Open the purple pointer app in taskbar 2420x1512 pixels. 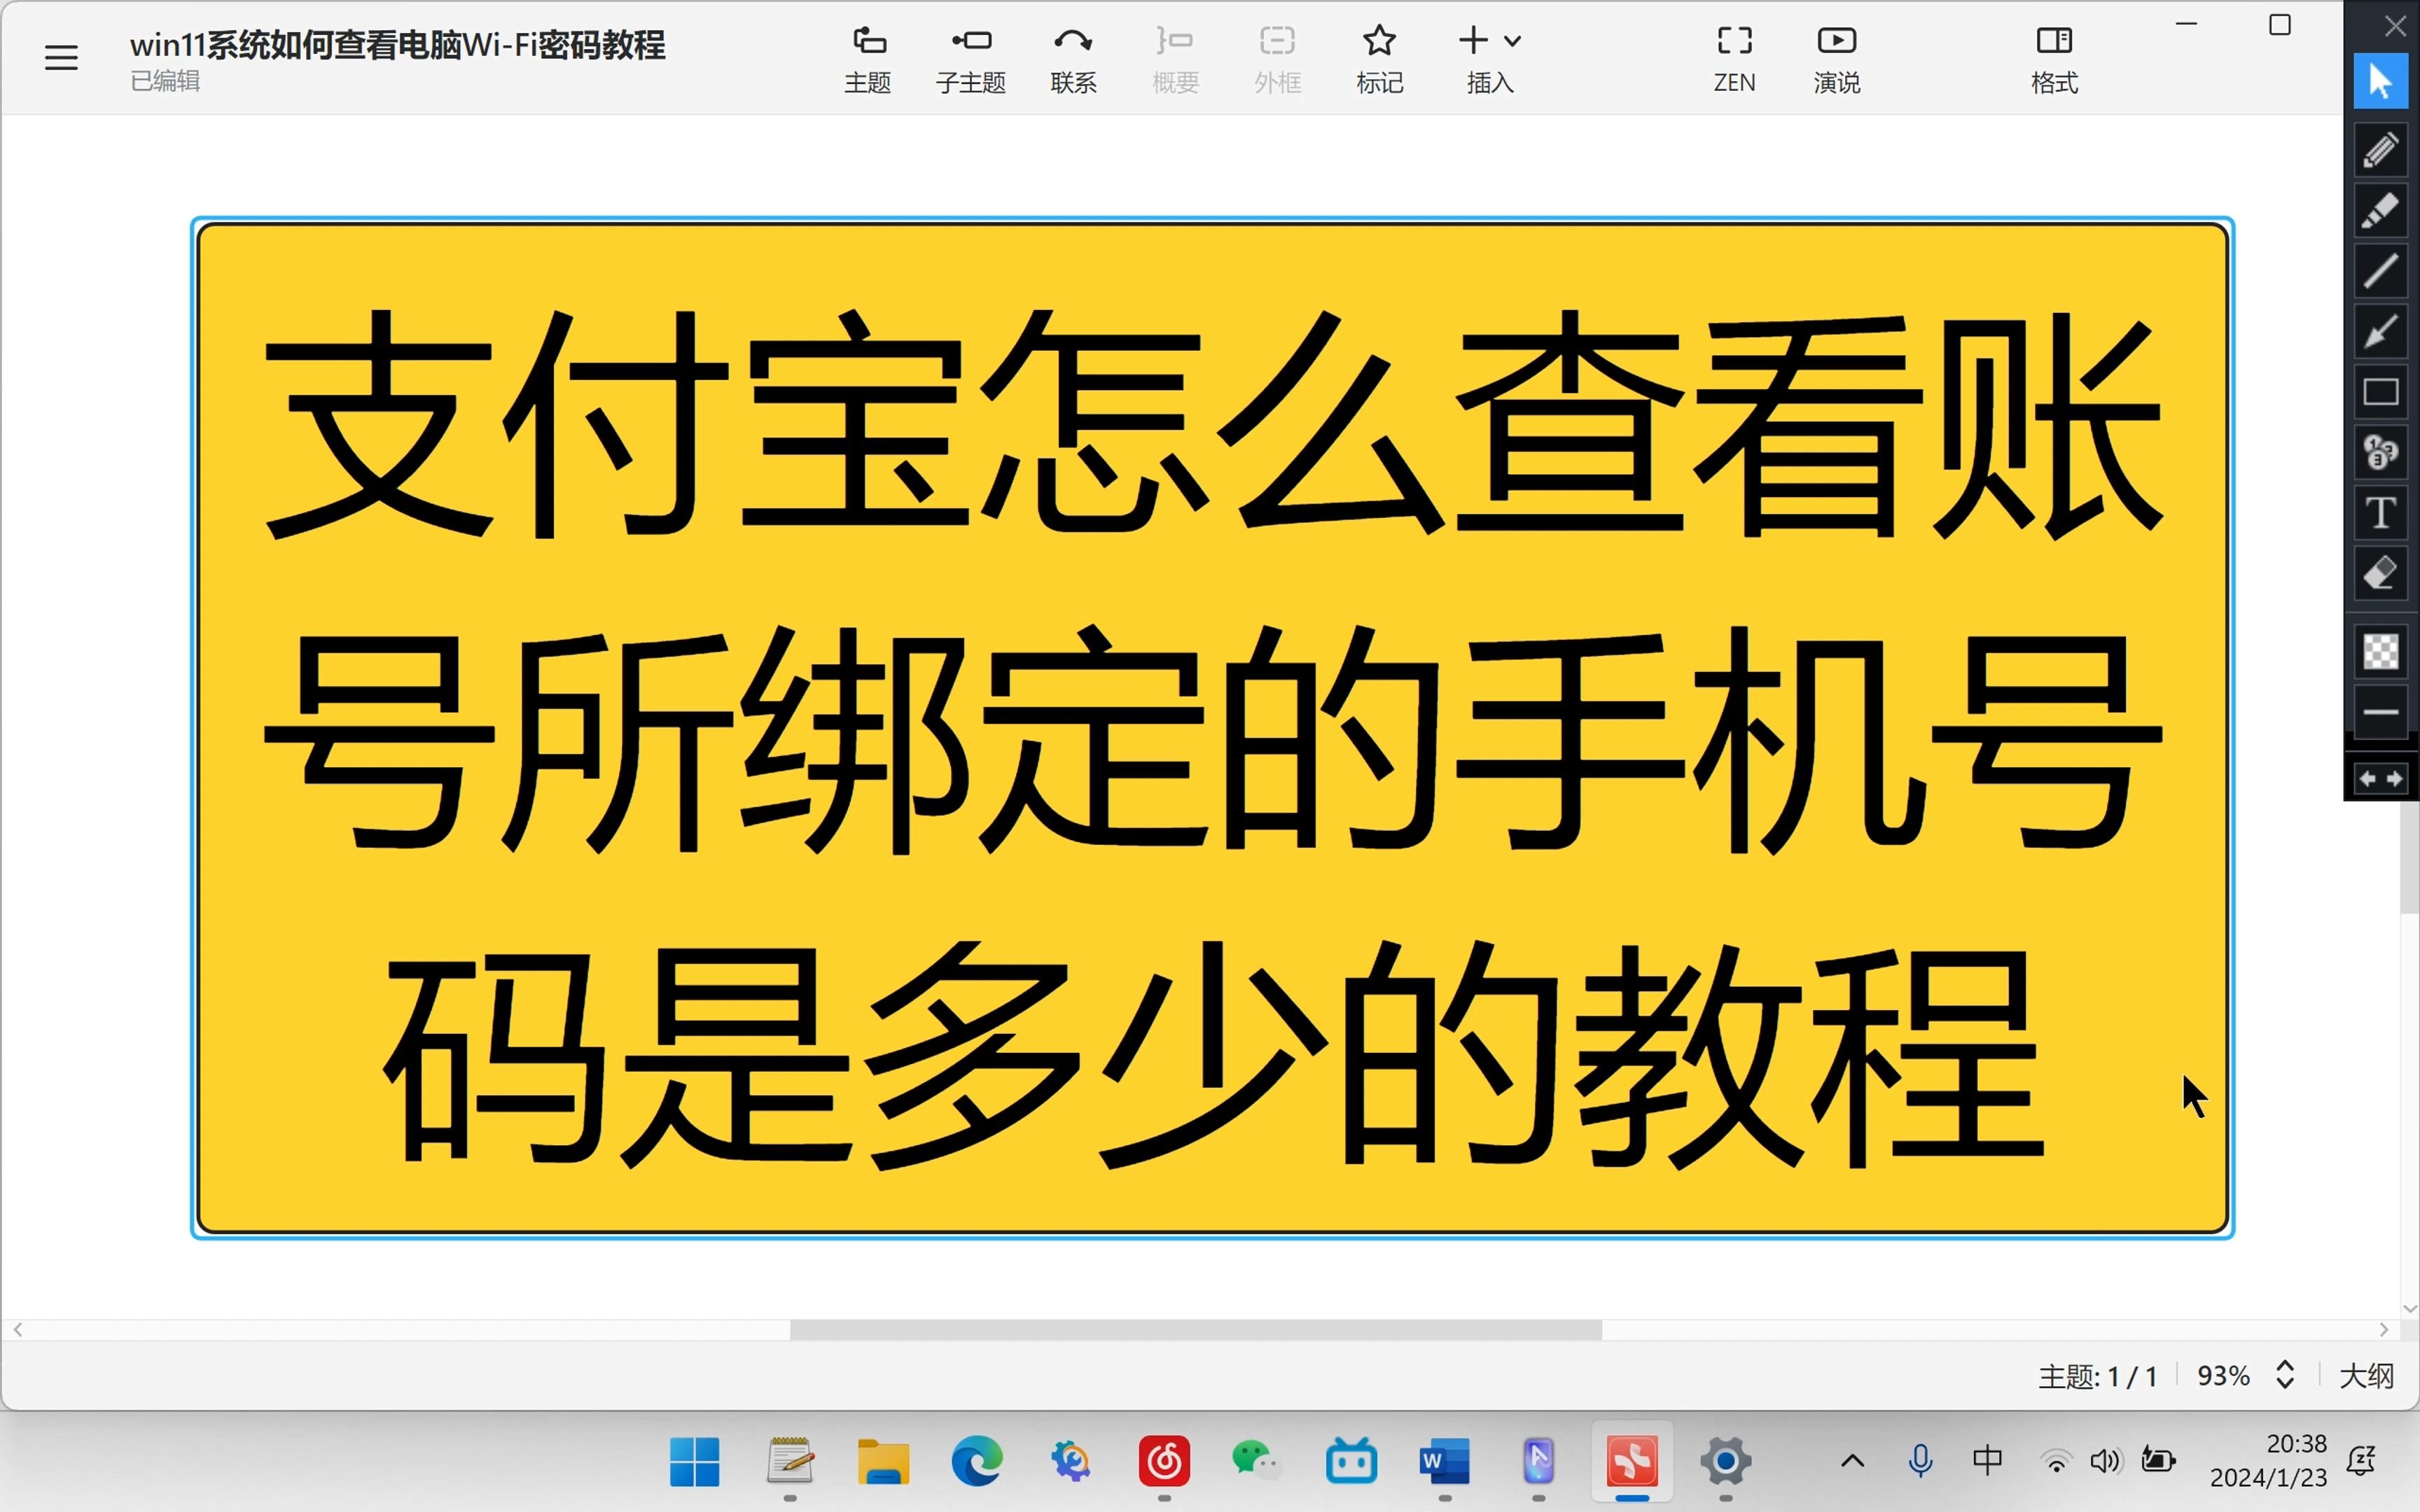pos(1538,1462)
